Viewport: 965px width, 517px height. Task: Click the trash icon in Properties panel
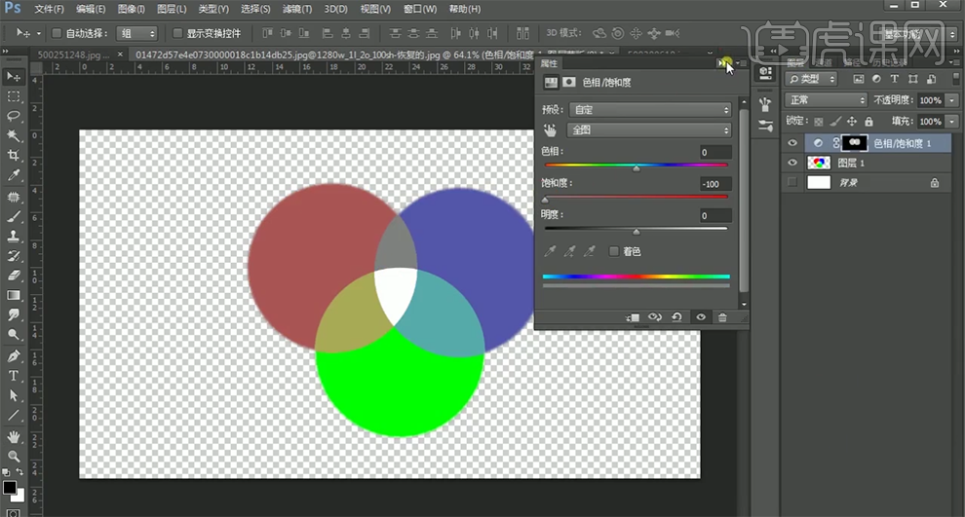[x=722, y=317]
